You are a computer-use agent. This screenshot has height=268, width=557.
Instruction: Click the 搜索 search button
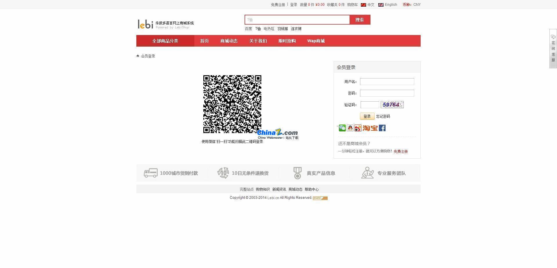(360, 20)
